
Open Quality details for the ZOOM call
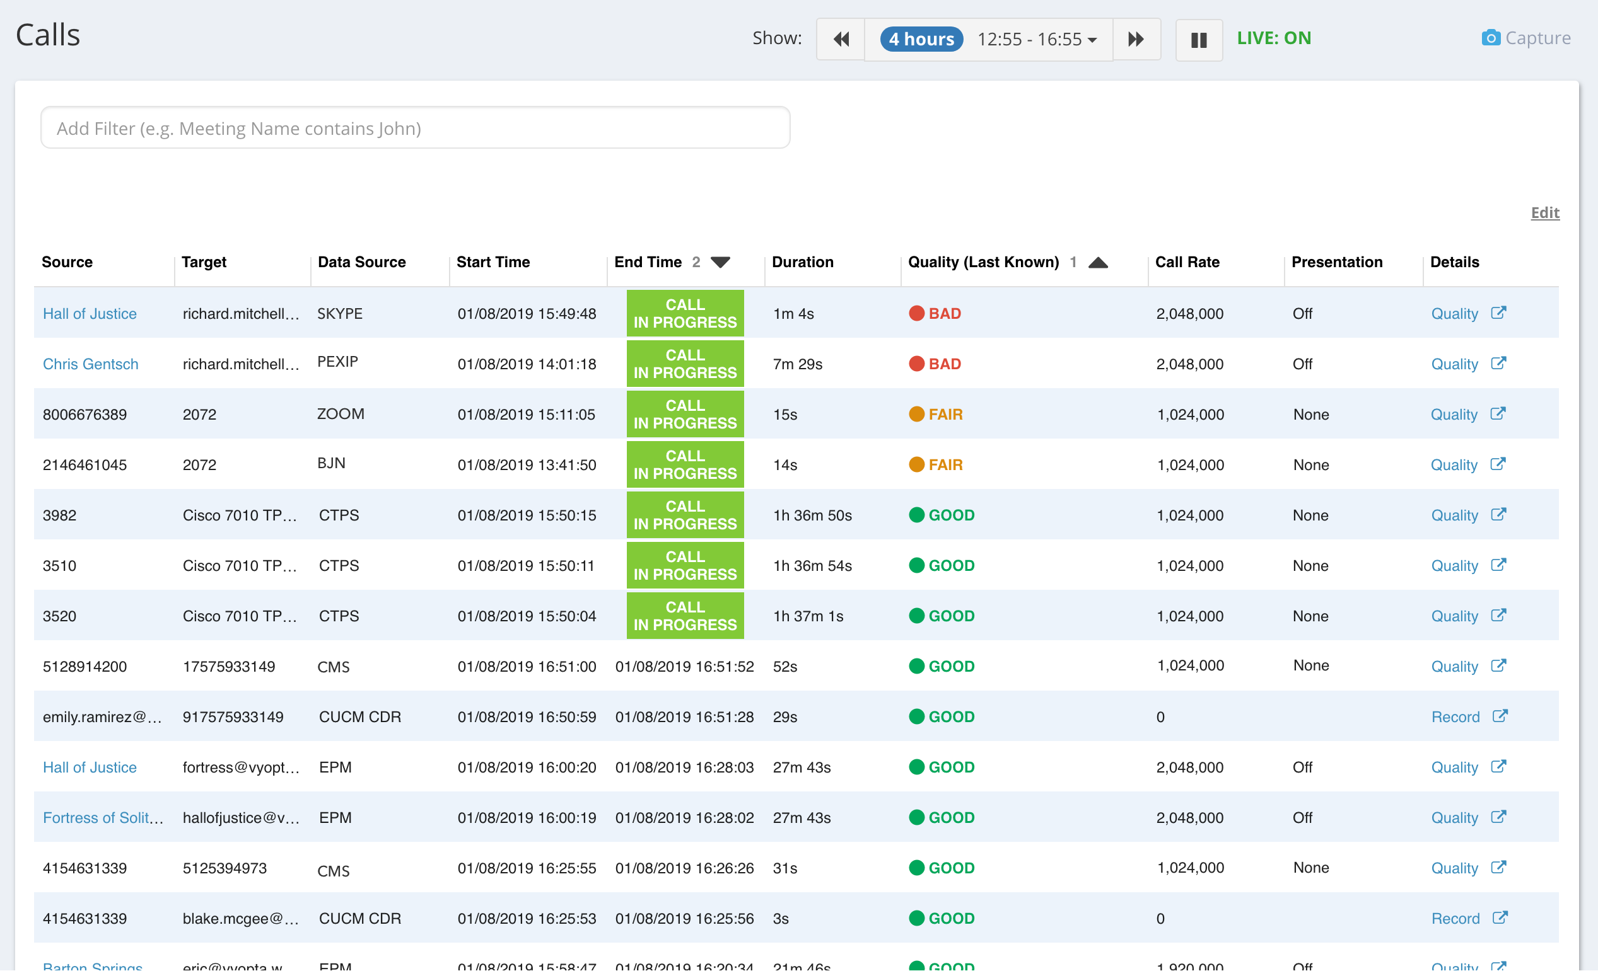coord(1454,415)
